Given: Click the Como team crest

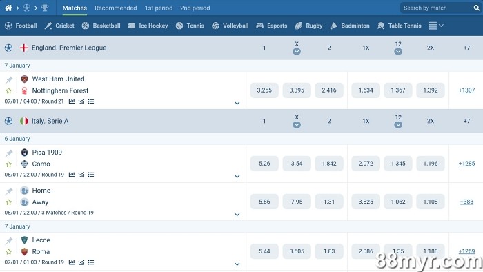Looking at the screenshot, I should click(x=24, y=164).
